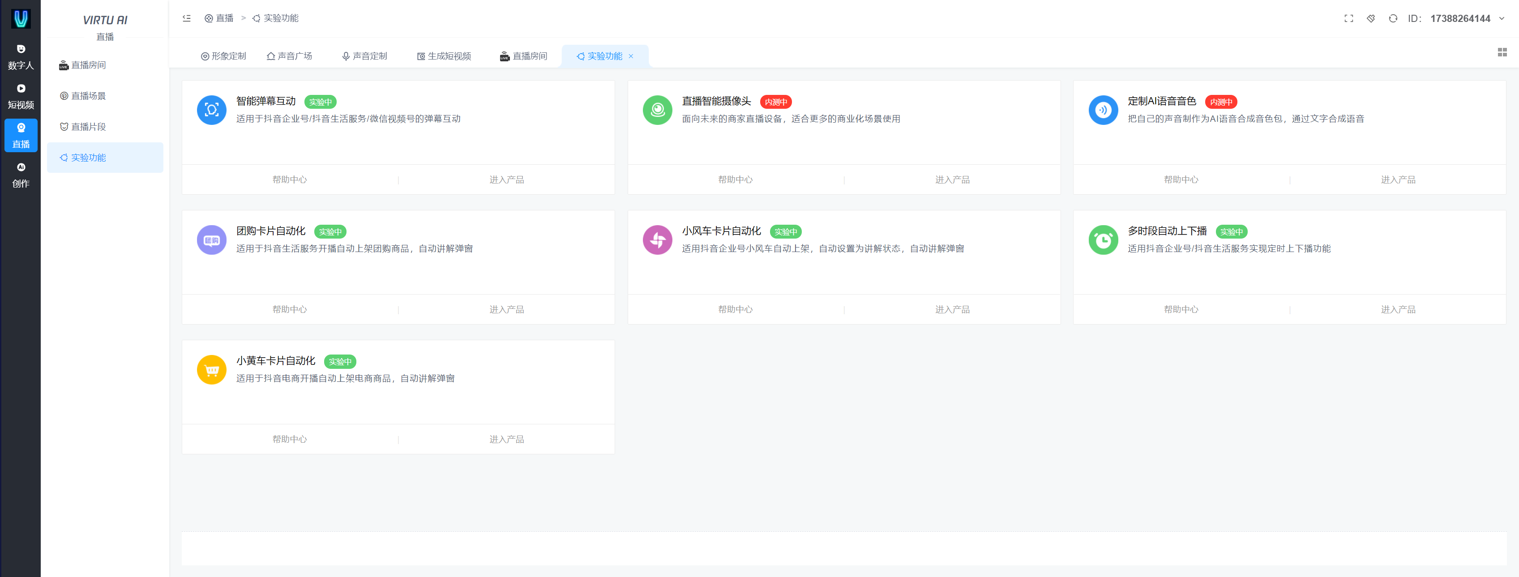Image resolution: width=1519 pixels, height=577 pixels.
Task: Open the 短视频 sidebar section
Action: 21,96
